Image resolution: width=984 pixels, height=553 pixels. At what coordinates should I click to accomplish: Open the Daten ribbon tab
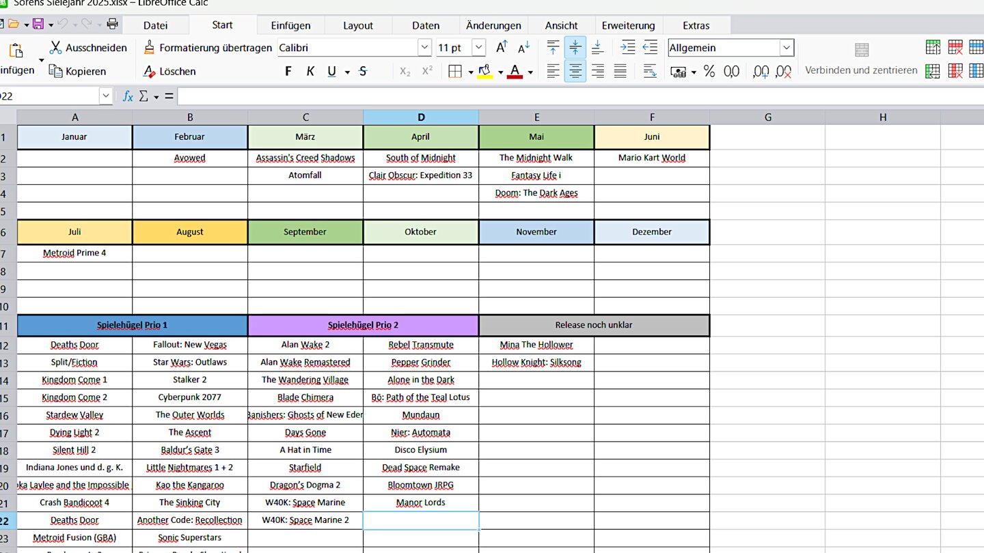pyautogui.click(x=426, y=25)
